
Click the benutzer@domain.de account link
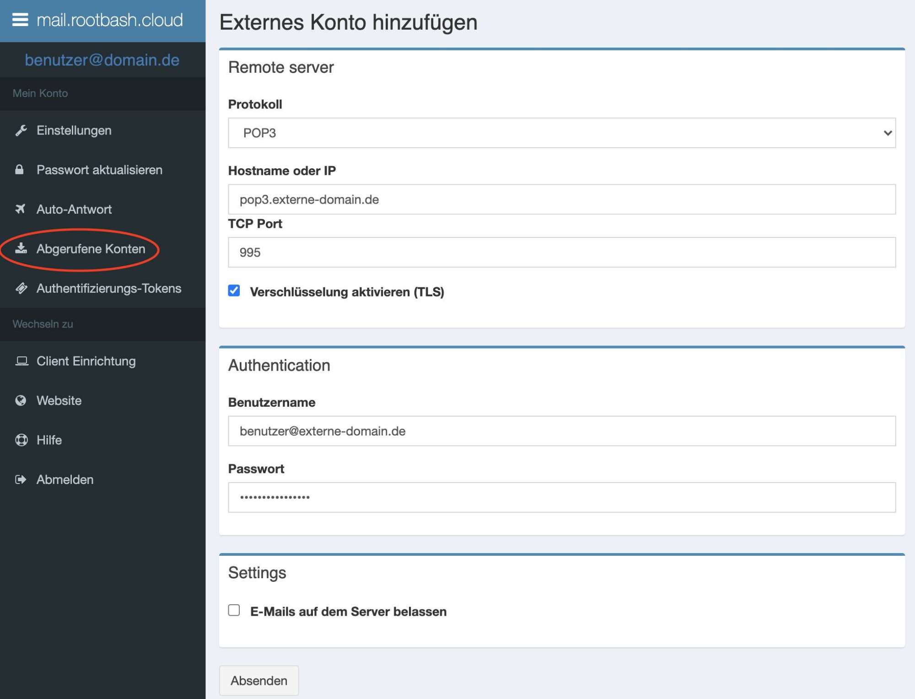coord(102,60)
